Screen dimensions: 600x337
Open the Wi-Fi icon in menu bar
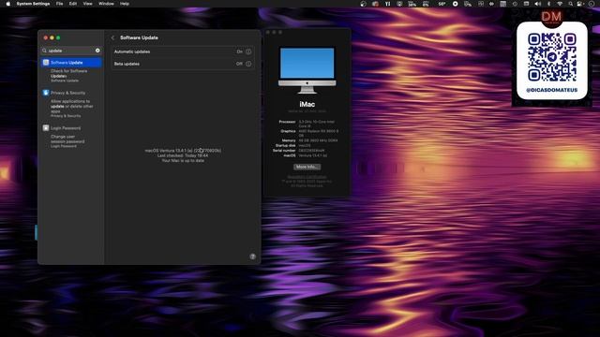[560, 4]
